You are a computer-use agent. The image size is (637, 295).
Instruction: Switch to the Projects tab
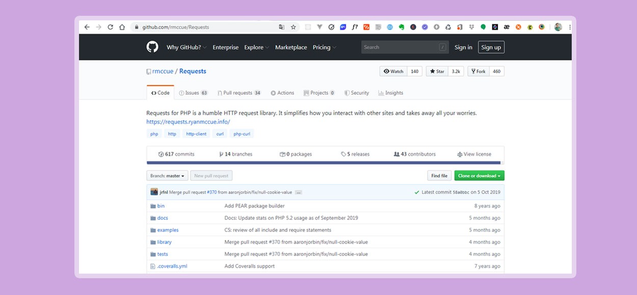[319, 93]
